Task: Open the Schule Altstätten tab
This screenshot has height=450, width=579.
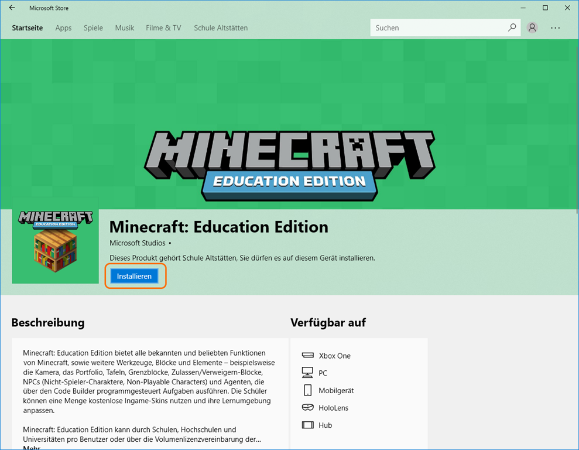Action: [x=221, y=28]
